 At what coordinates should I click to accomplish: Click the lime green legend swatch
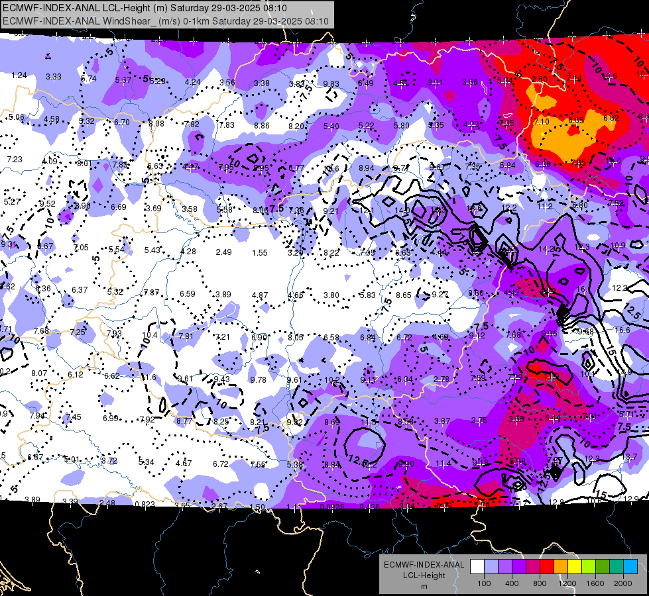589,567
